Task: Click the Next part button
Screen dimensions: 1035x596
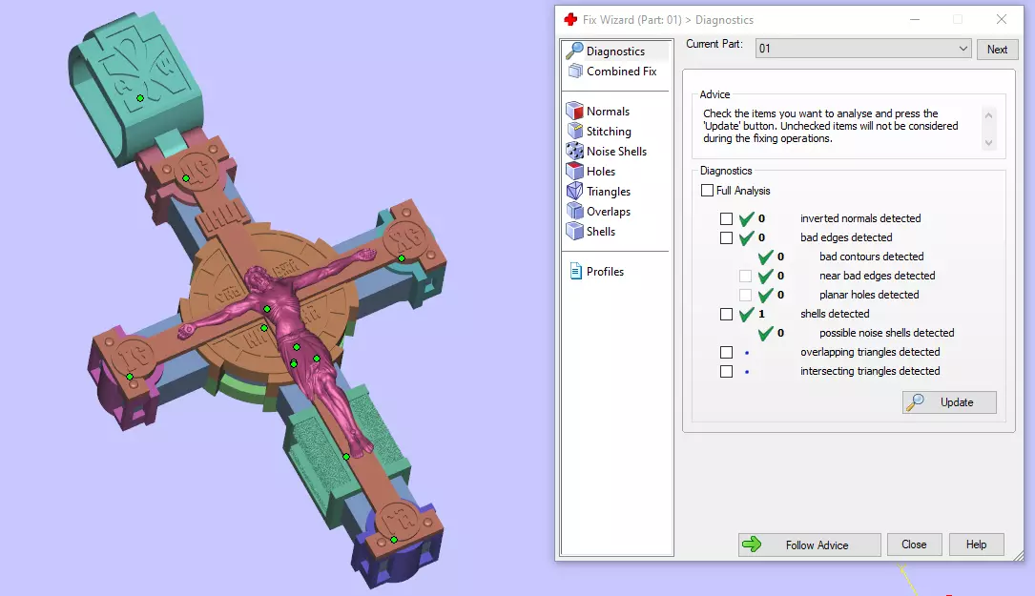Action: pos(997,49)
